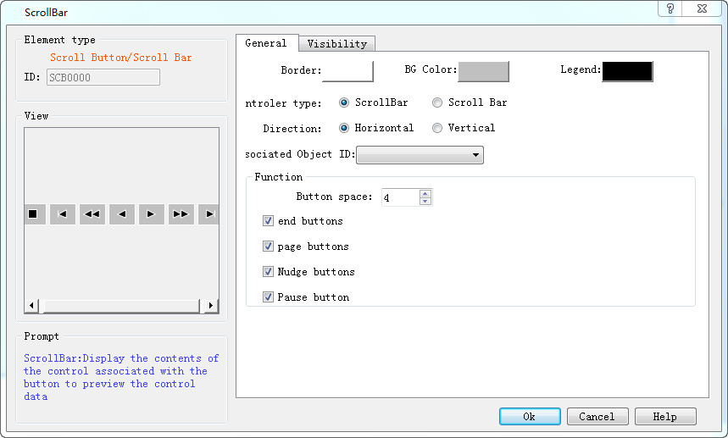Click the Help button

pyautogui.click(x=665, y=416)
